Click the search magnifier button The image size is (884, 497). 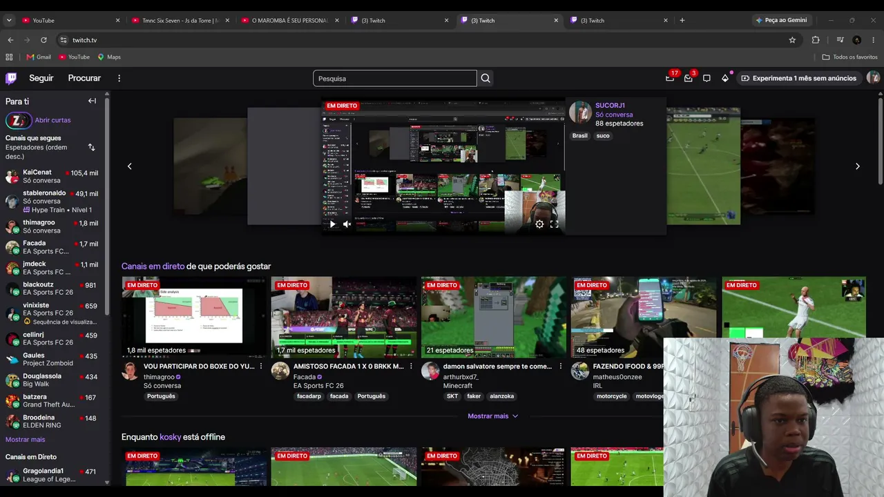486,78
